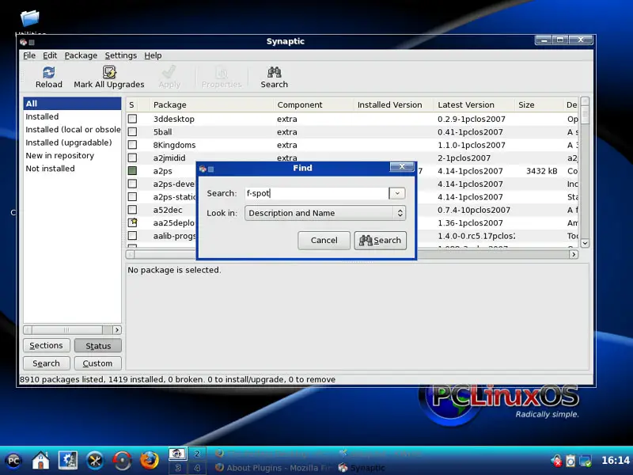Click the Search binoculars toolbar icon
Image resolution: width=633 pixels, height=475 pixels.
coord(274,72)
